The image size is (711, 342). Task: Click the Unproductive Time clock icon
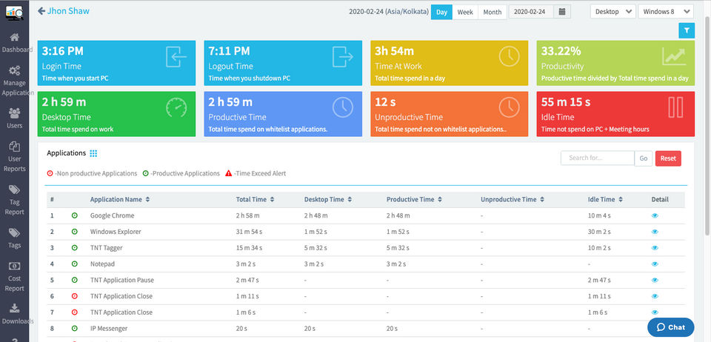[x=510, y=107]
